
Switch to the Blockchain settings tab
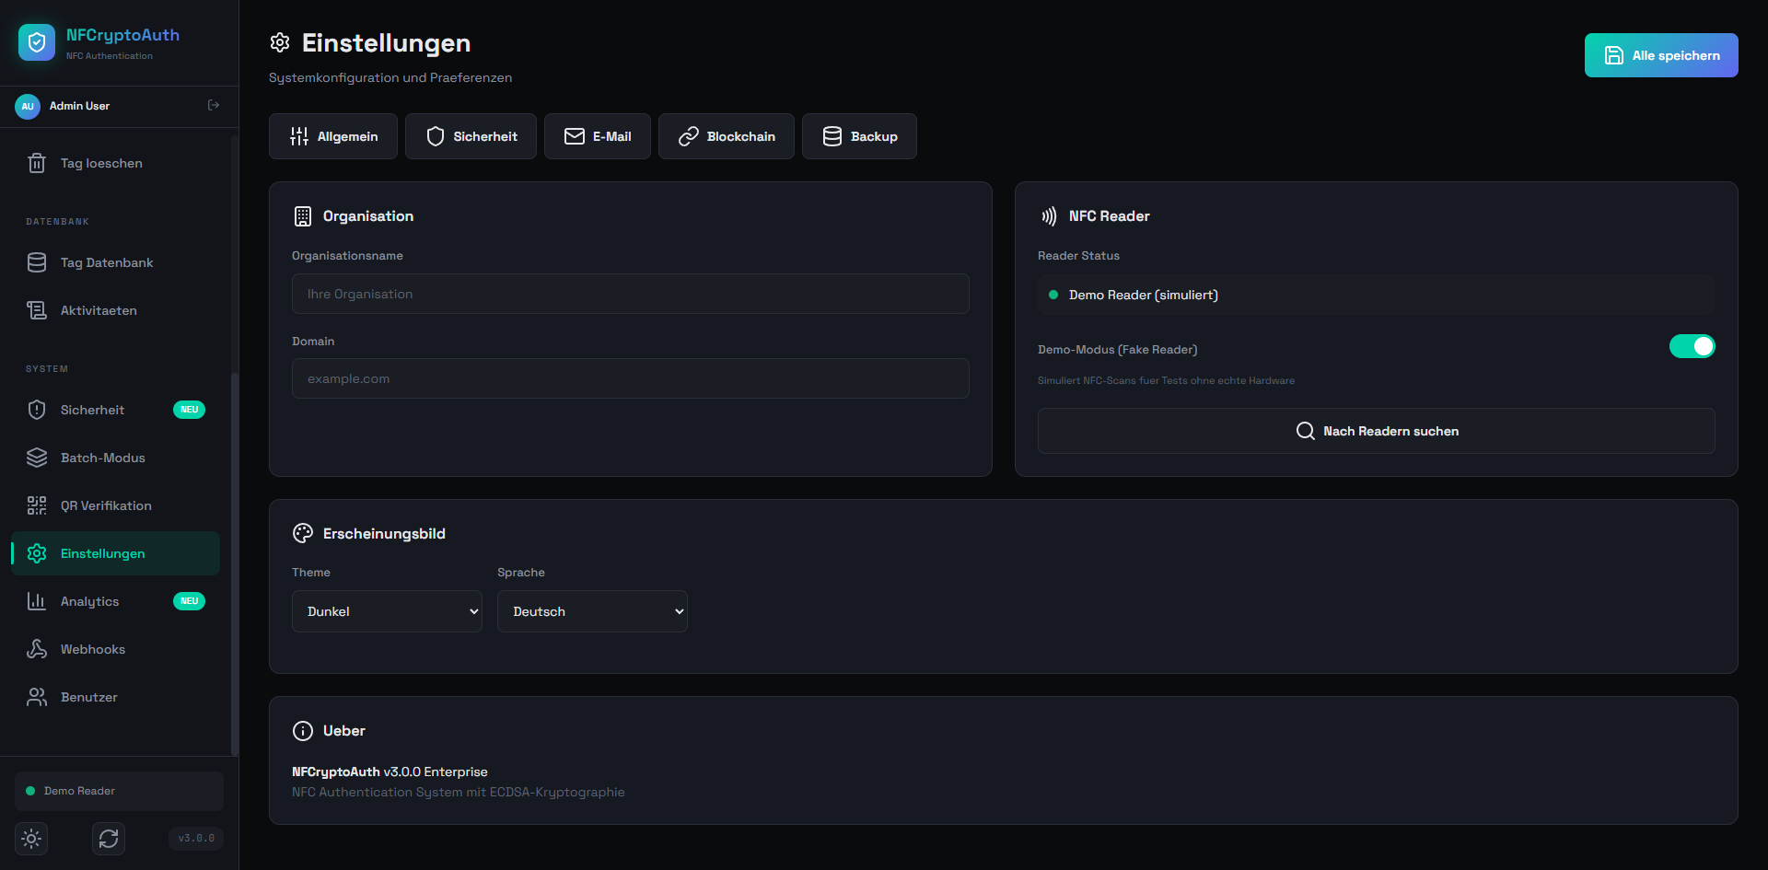tap(726, 136)
